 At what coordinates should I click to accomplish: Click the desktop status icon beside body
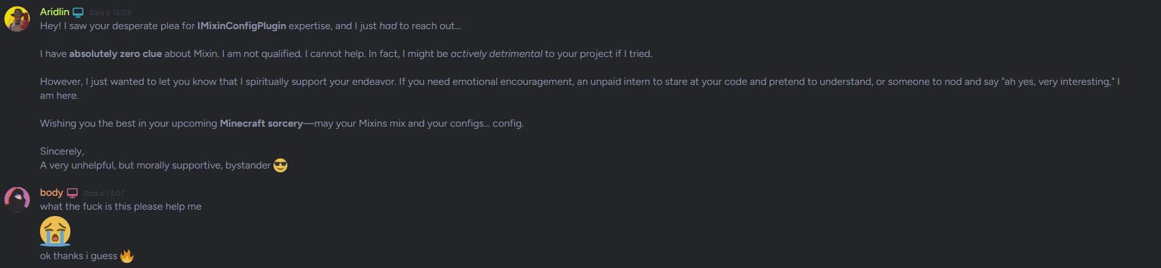[72, 193]
